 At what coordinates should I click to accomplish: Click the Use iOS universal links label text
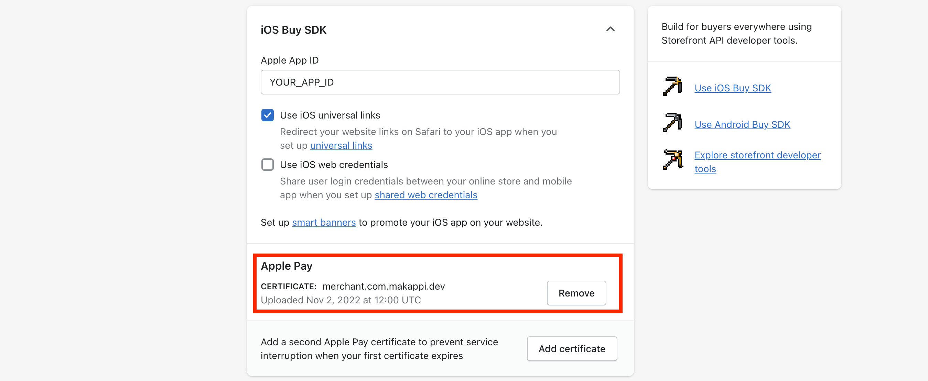[x=330, y=115]
